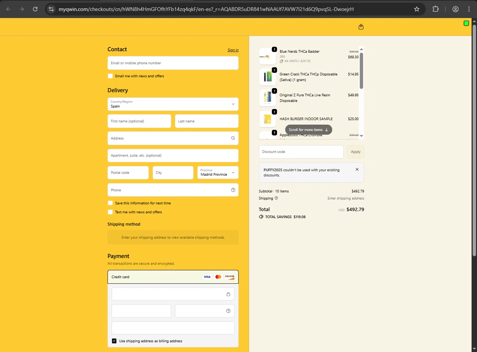This screenshot has width=477, height=352.
Task: Click discount tag icon under Blue Nerdz
Action: [281, 61]
